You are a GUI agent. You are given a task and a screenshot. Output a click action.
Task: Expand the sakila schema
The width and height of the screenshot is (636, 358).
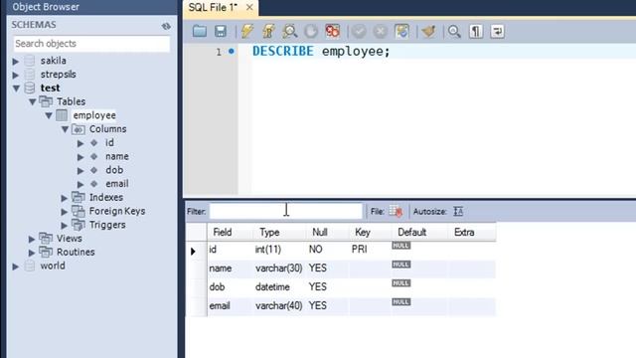coord(16,62)
